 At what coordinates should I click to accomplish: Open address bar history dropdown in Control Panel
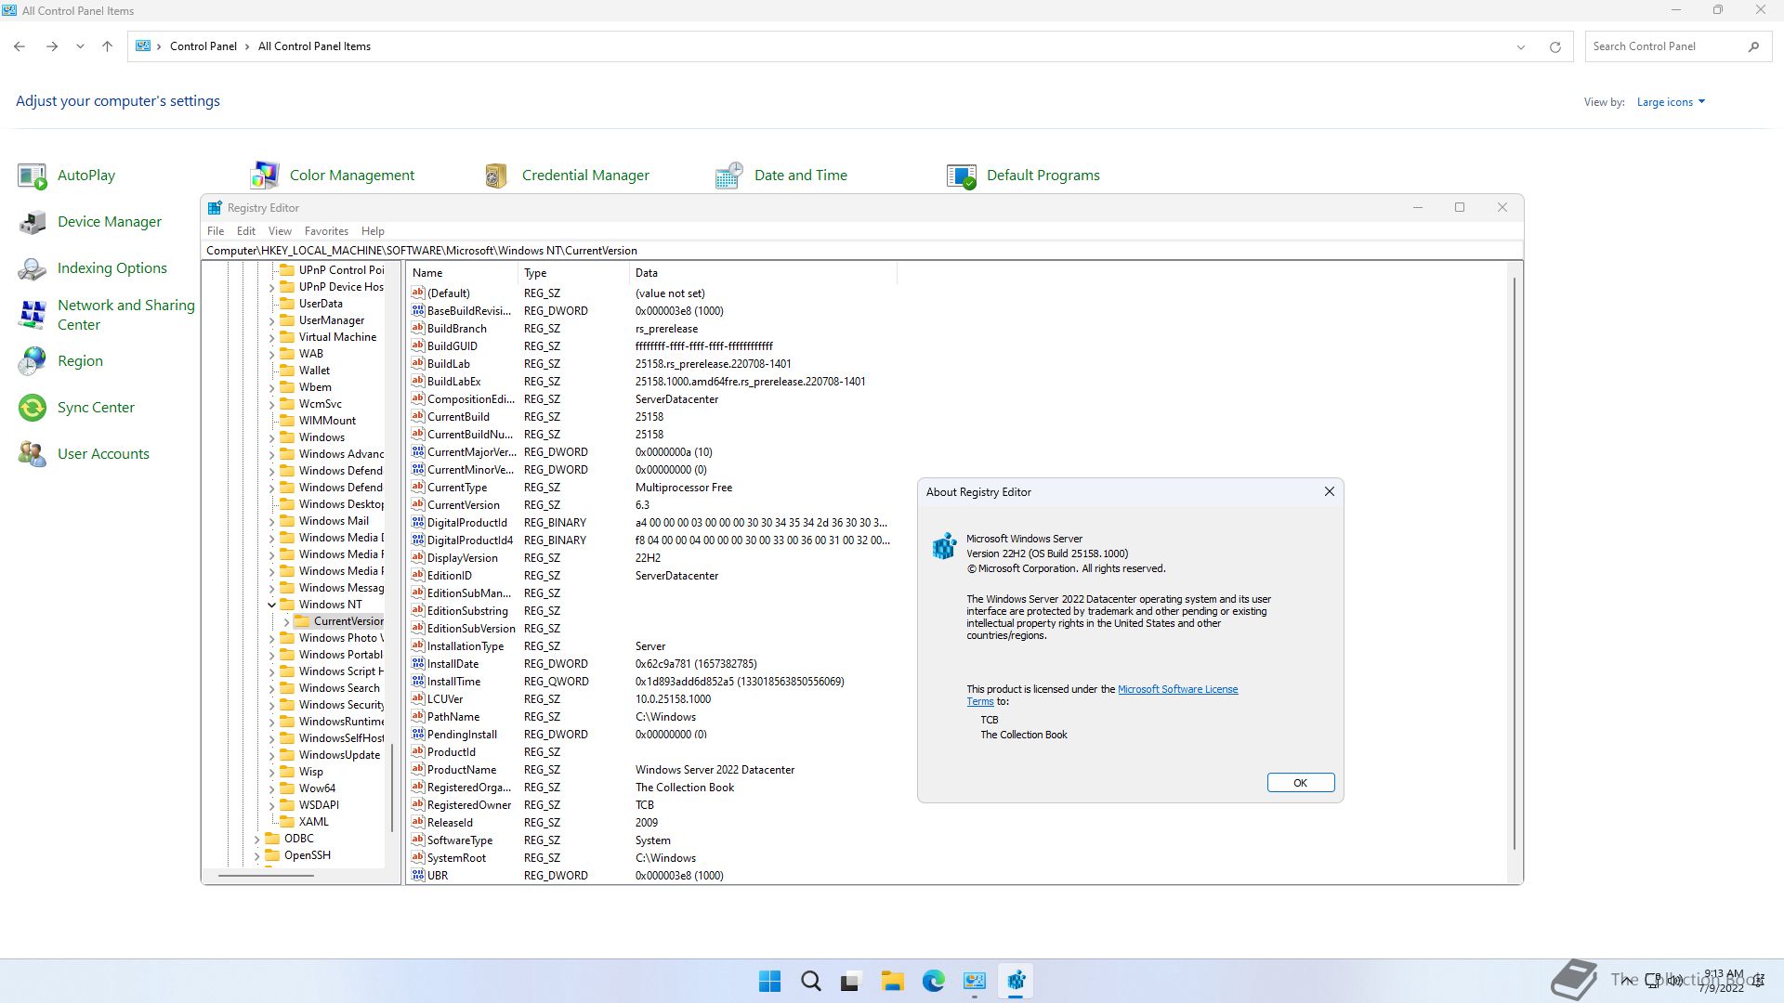click(x=1521, y=46)
